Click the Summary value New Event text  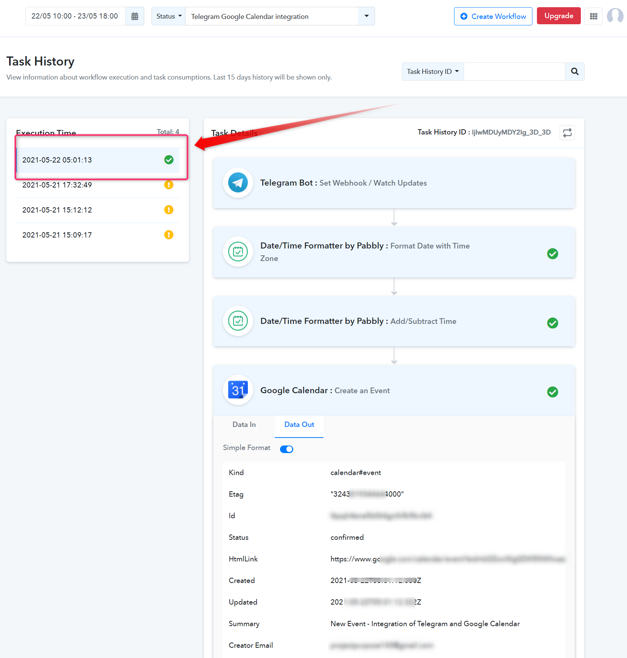coord(425,624)
